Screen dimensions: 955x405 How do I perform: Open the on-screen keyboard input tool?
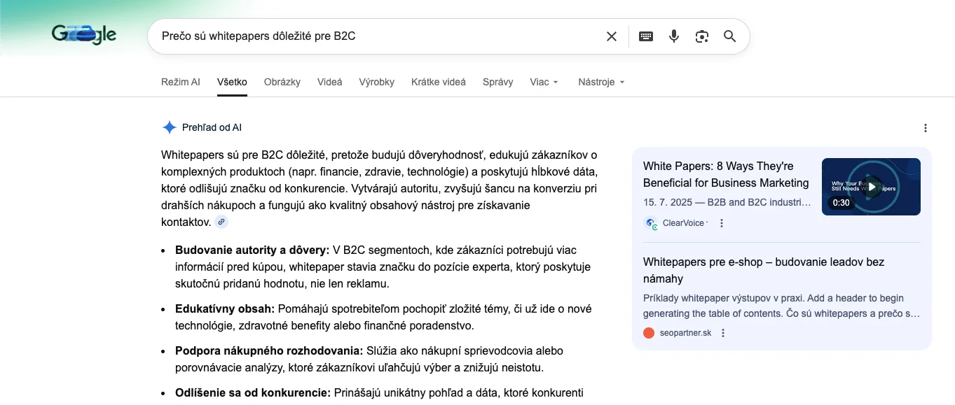[646, 36]
